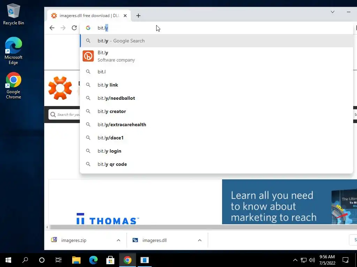357x267 pixels.
Task: Switch to Chrome in the taskbar
Action: point(128,260)
